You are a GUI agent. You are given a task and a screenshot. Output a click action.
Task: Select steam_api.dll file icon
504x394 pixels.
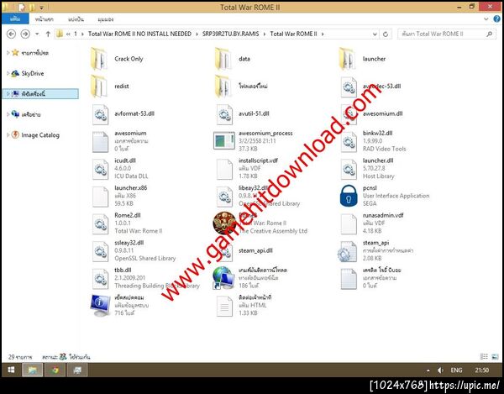[x=225, y=252]
